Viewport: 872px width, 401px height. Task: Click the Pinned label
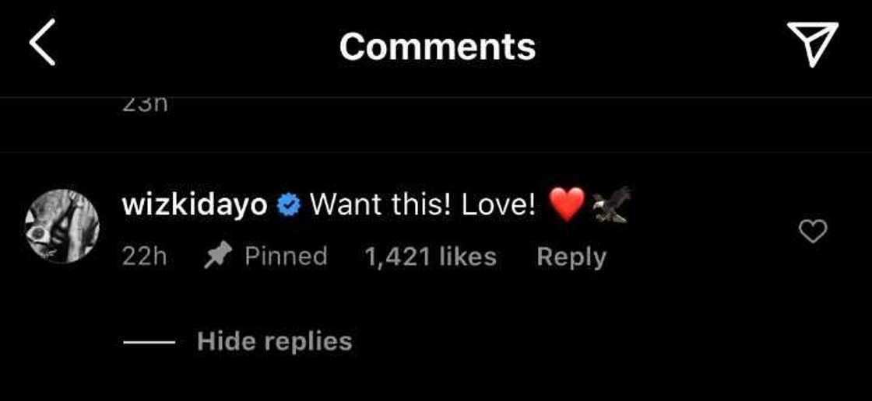point(286,256)
